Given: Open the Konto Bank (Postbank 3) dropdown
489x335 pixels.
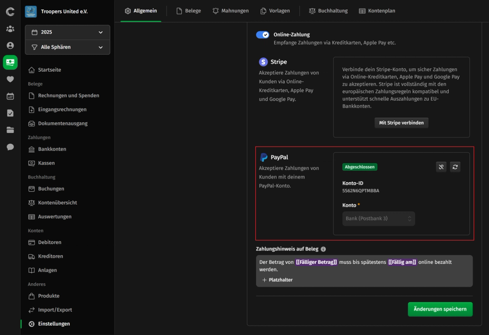Looking at the screenshot, I should tap(379, 218).
